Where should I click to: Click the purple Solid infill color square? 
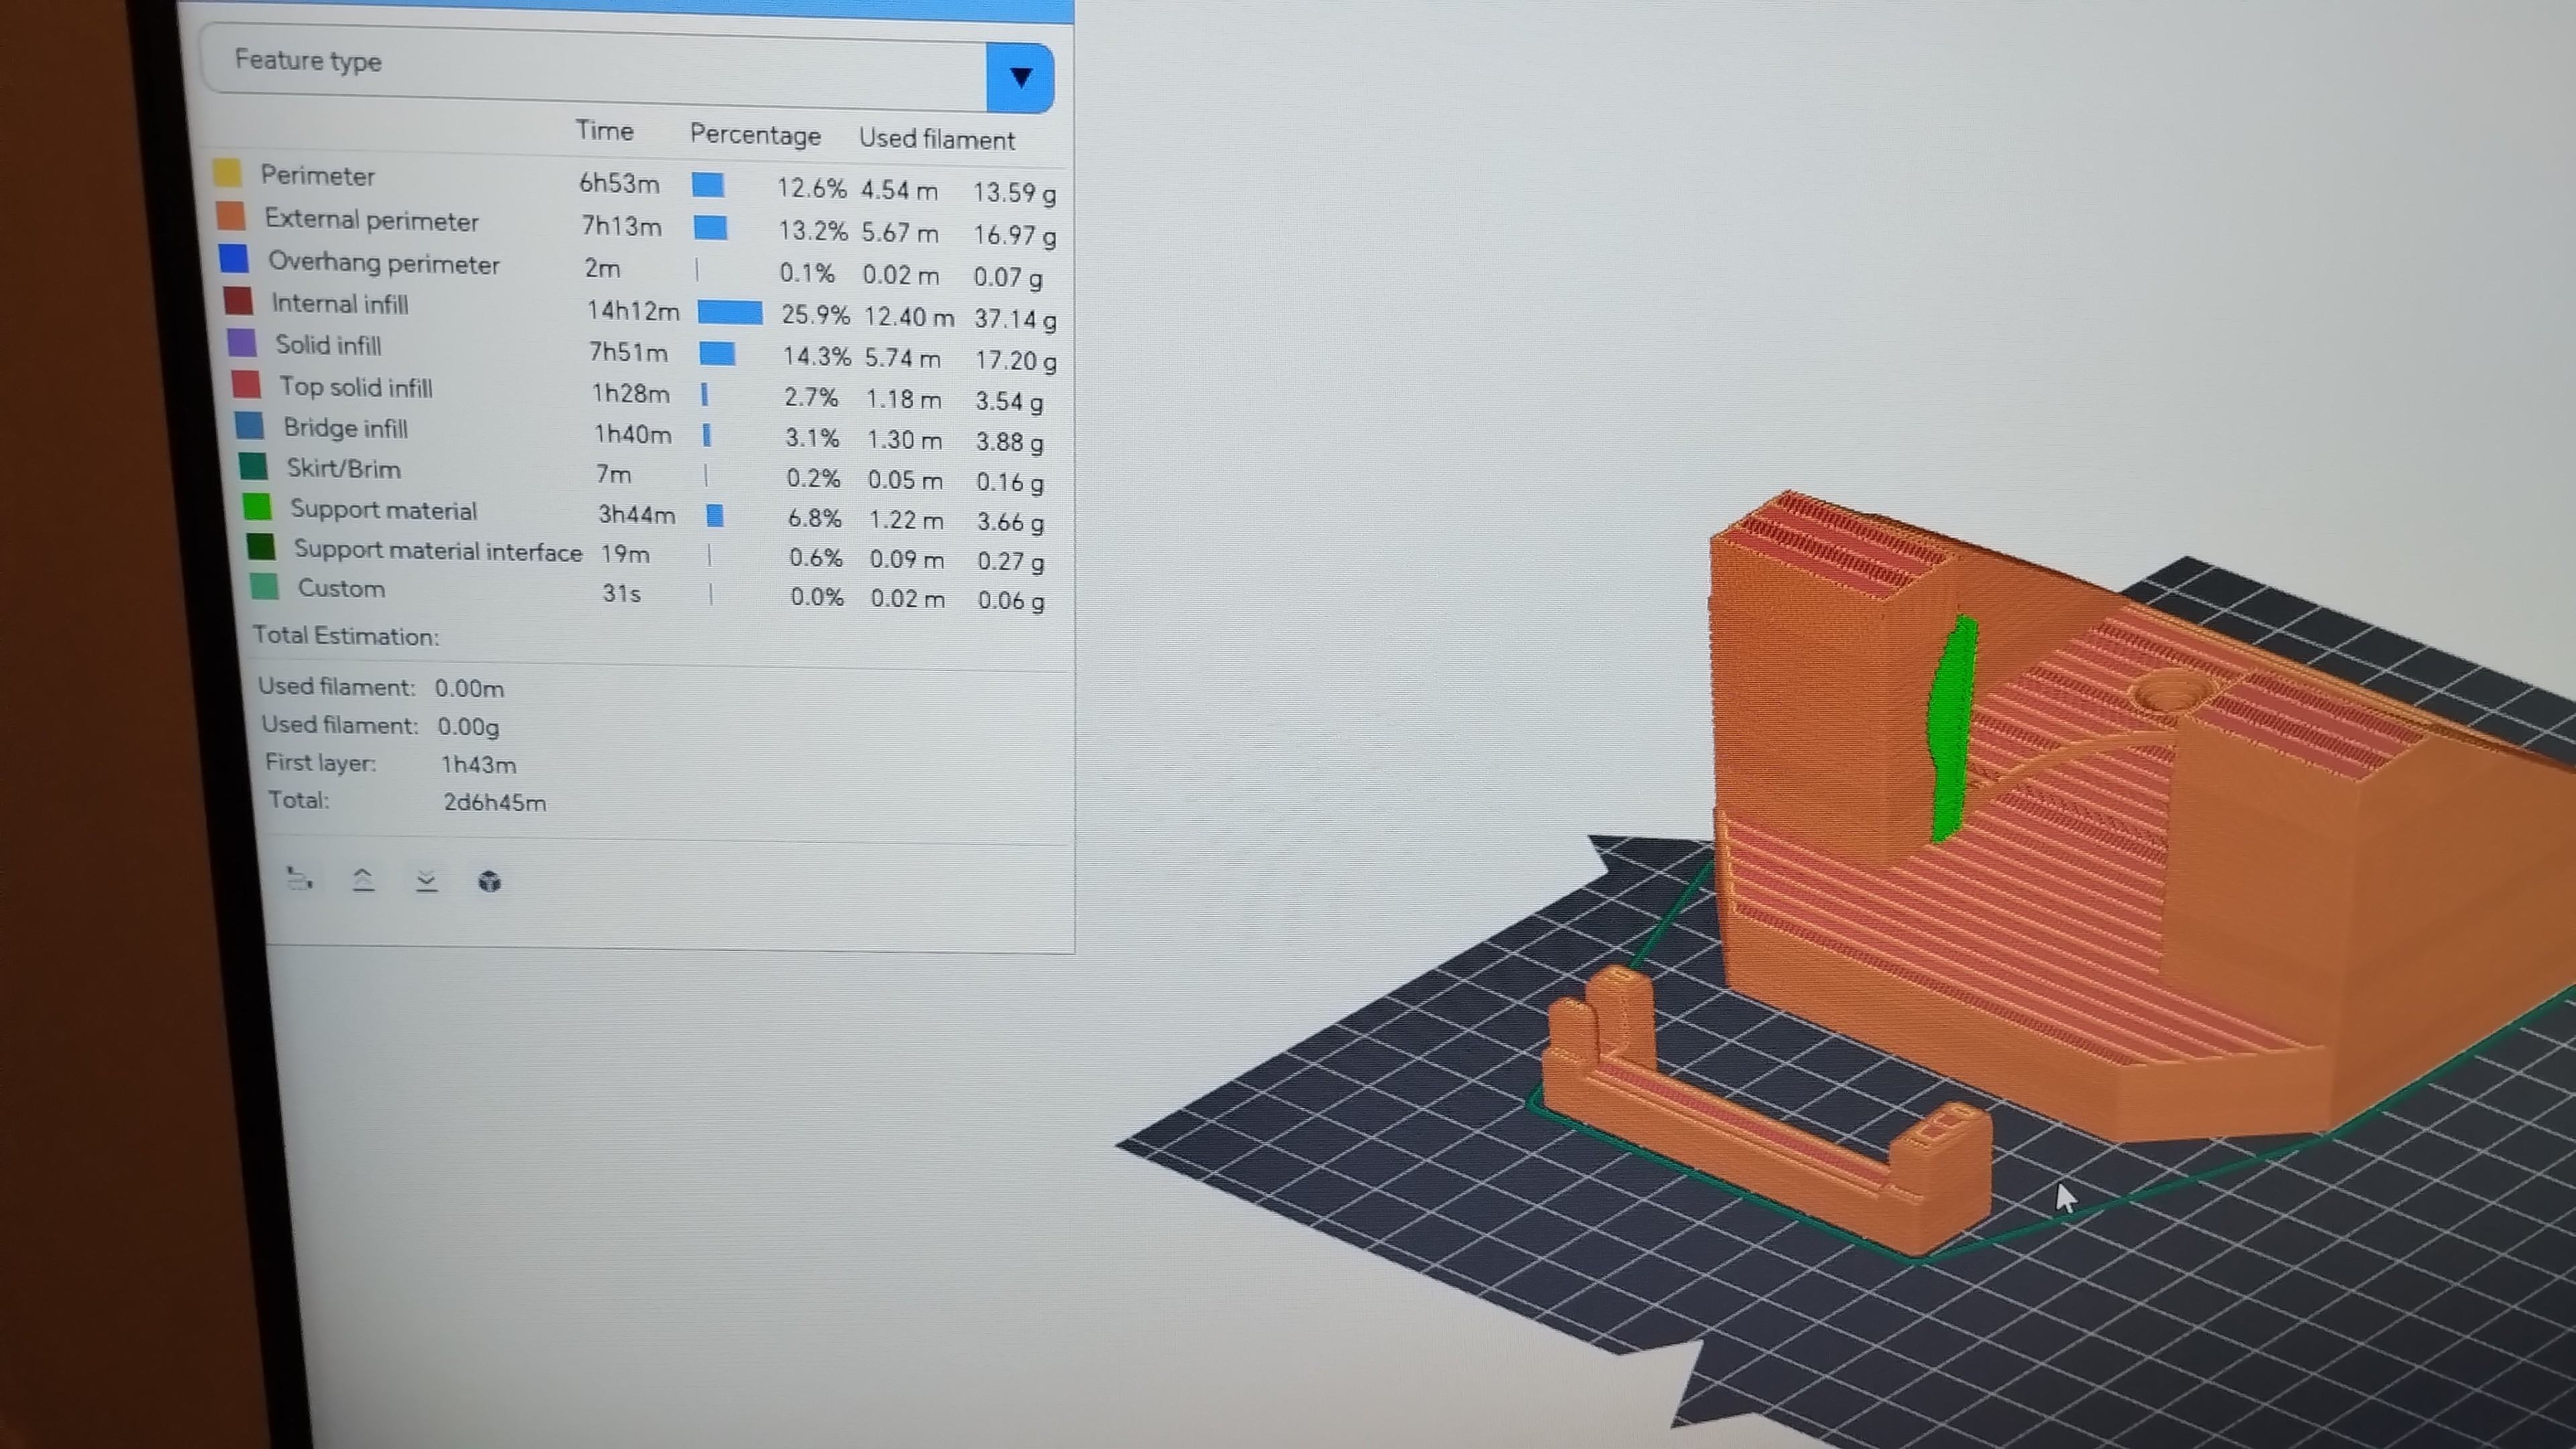pos(242,344)
